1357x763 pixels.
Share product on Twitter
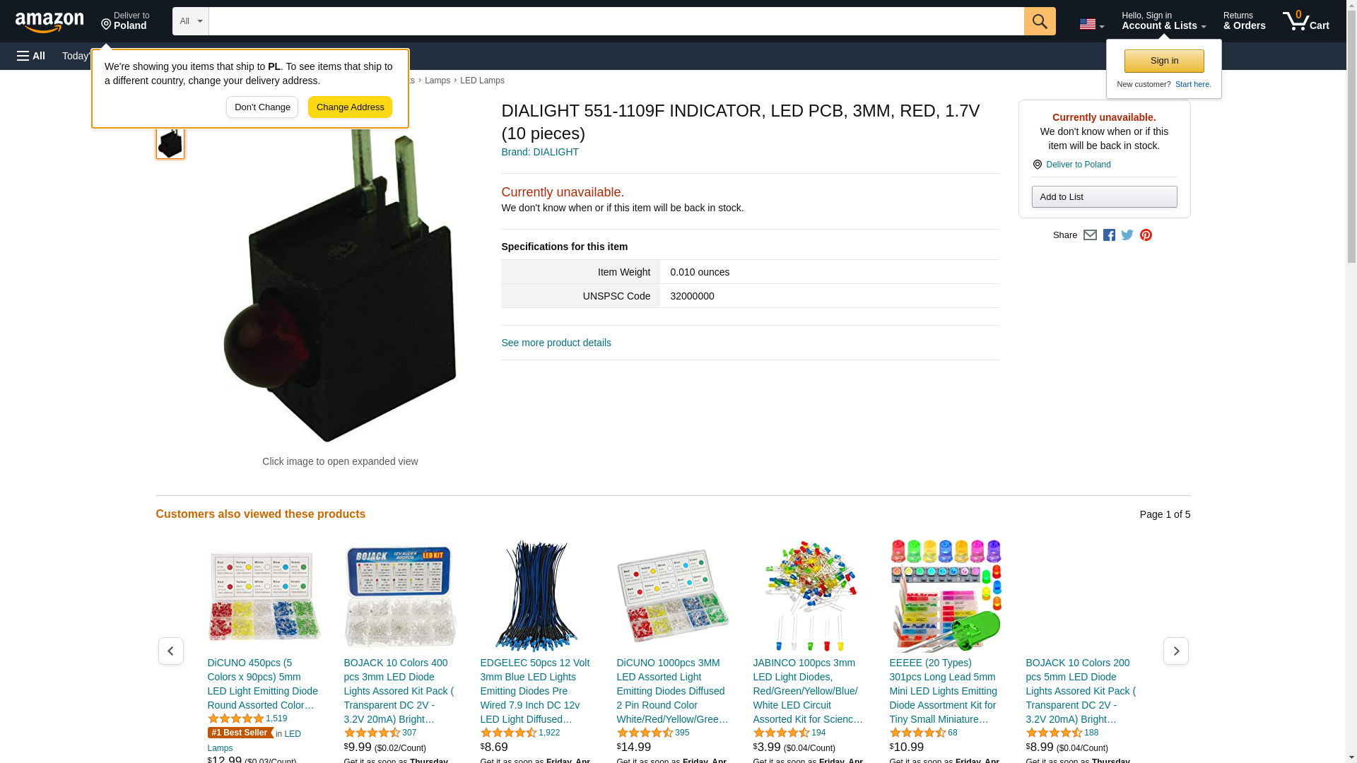[1127, 235]
